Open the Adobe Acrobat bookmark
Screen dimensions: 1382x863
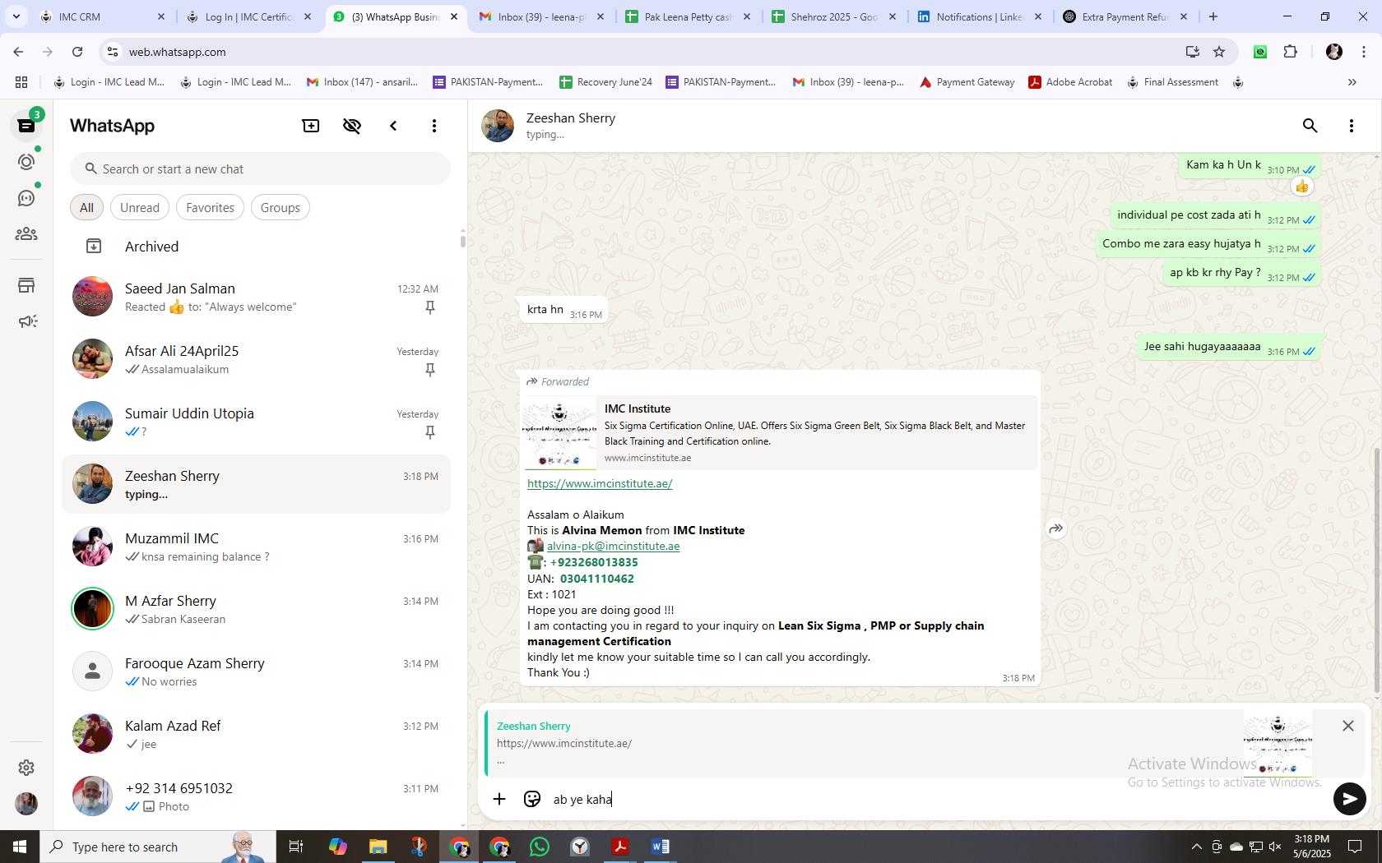point(1070,82)
